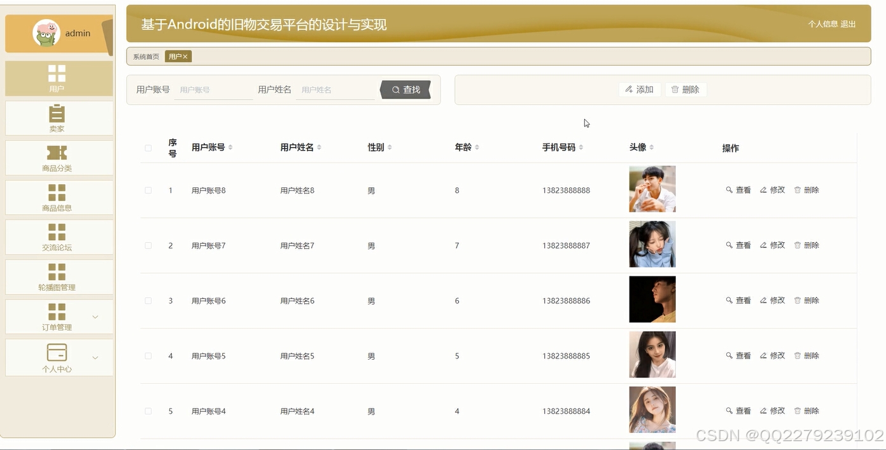Viewport: 886px width, 450px height.
Task: Open 商品分类 (Product Categories) section
Action: 59,158
